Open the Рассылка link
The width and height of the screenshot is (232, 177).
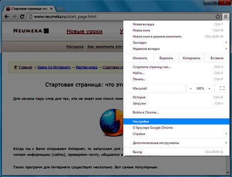(x=75, y=47)
